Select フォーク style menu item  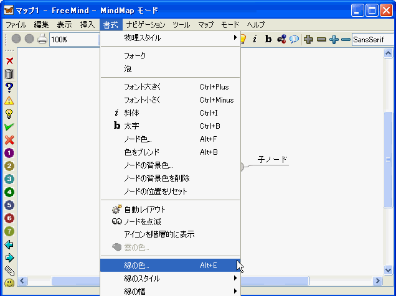pos(170,56)
